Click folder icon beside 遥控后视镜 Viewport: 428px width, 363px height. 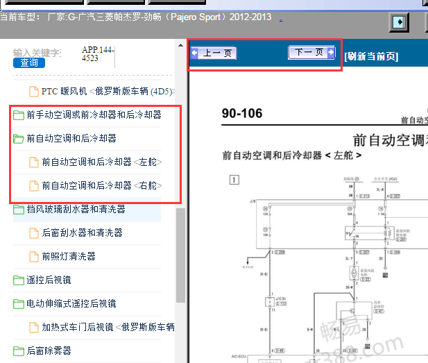19,280
